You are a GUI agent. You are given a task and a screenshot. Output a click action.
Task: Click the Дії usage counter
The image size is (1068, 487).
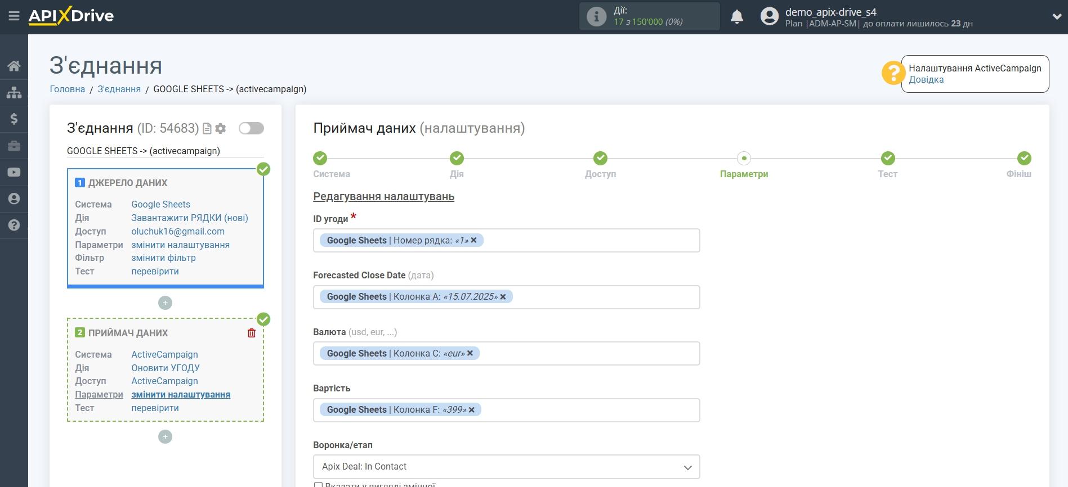pos(650,16)
